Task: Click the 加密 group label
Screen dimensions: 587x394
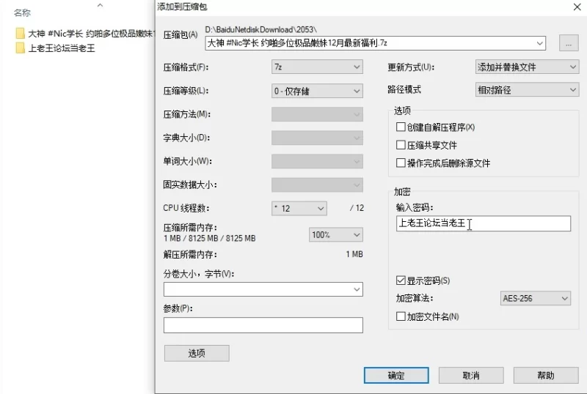Action: tap(402, 192)
